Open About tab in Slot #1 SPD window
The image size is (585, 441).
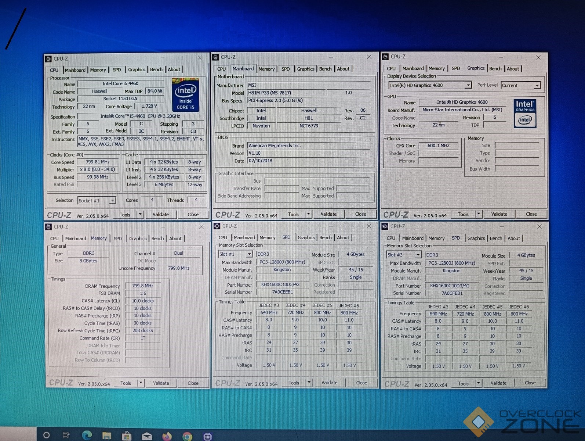(x=343, y=238)
